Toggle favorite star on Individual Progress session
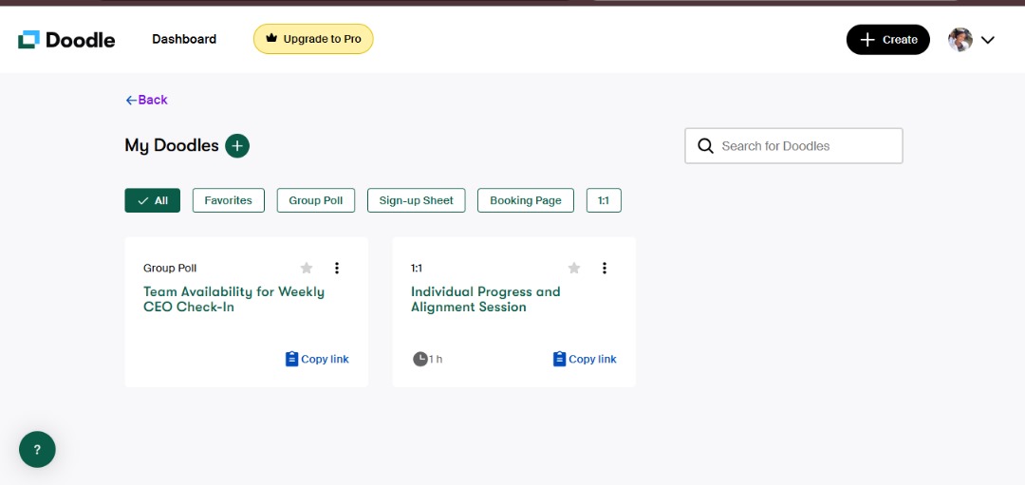 pos(574,268)
